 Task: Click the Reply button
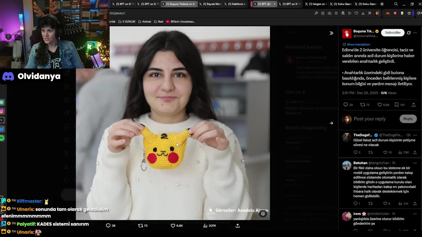click(x=408, y=119)
